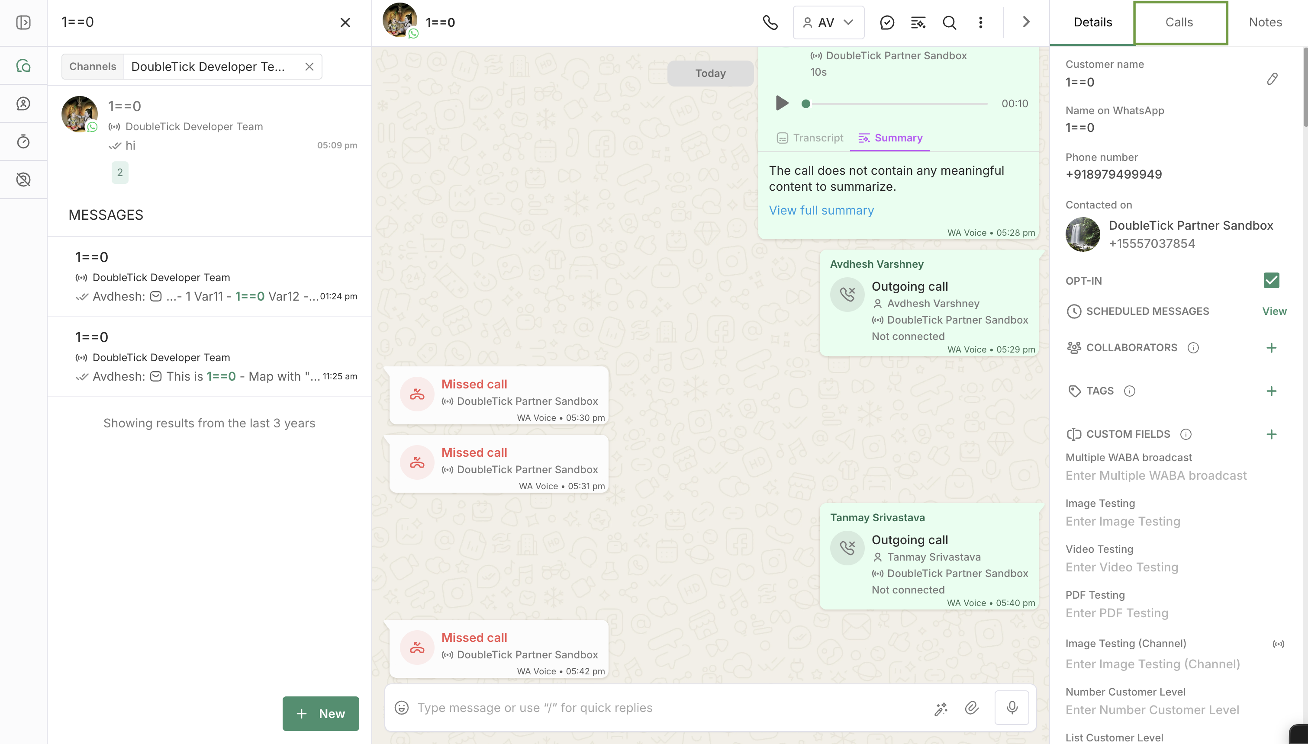1308x744 pixels.
Task: Edit customer name with the pencil icon
Action: click(1272, 79)
